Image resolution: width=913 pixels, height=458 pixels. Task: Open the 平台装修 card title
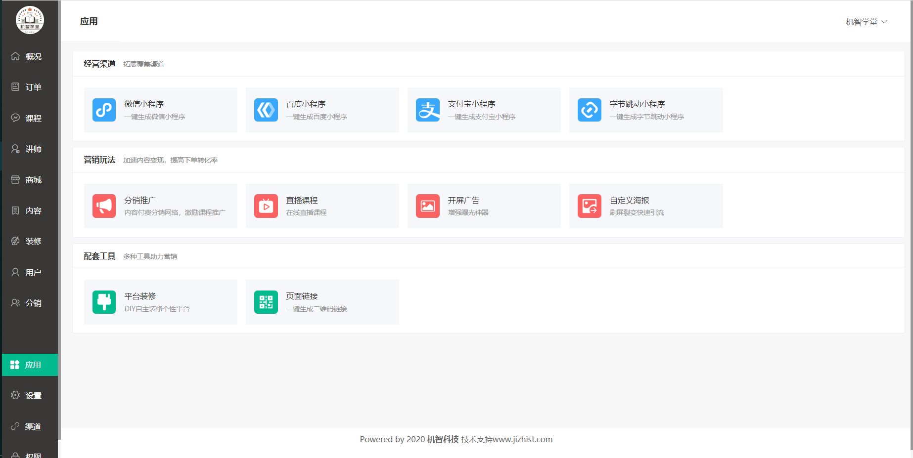[140, 296]
